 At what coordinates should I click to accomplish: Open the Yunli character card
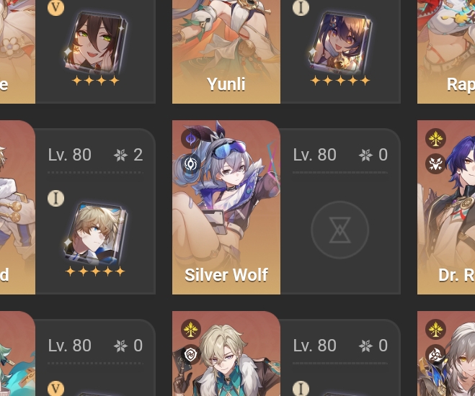[226, 51]
